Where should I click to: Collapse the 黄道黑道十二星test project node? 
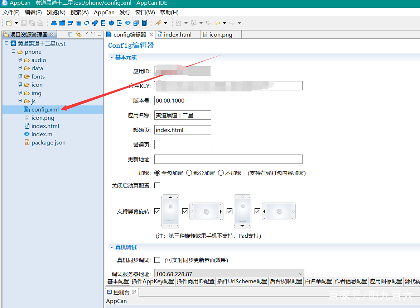(7, 43)
